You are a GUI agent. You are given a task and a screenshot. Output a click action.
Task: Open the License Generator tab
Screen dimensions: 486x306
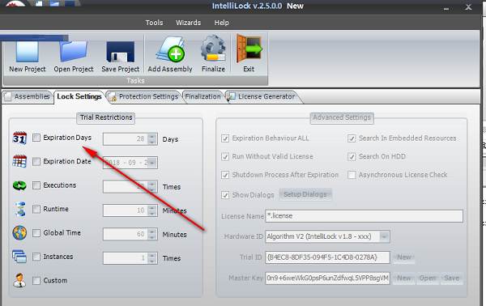[x=262, y=96]
